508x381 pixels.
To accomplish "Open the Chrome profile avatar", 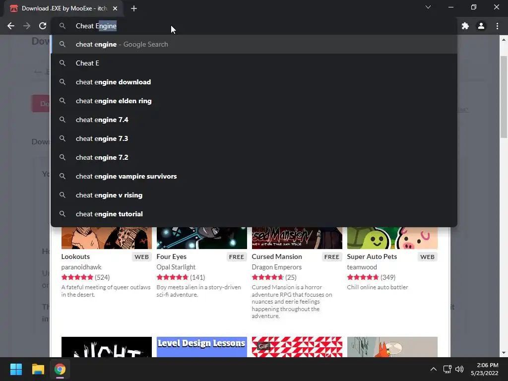I will click(481, 26).
